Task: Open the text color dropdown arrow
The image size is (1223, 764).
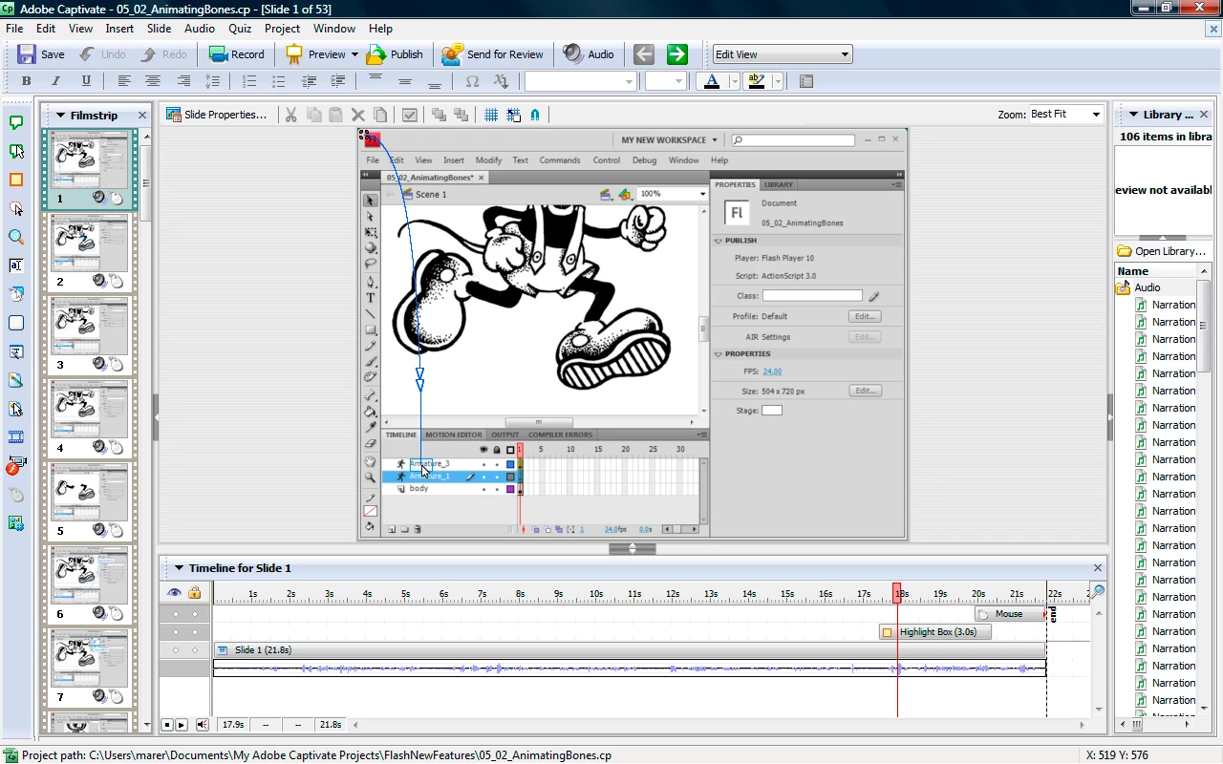Action: 734,81
